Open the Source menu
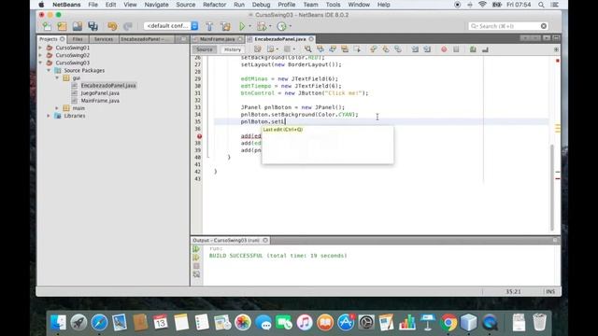This screenshot has width=598, height=336. click(186, 5)
